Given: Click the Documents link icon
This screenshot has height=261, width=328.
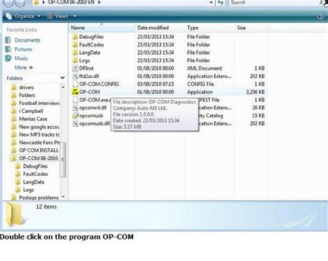Looking at the screenshot, I should (x=8, y=40).
